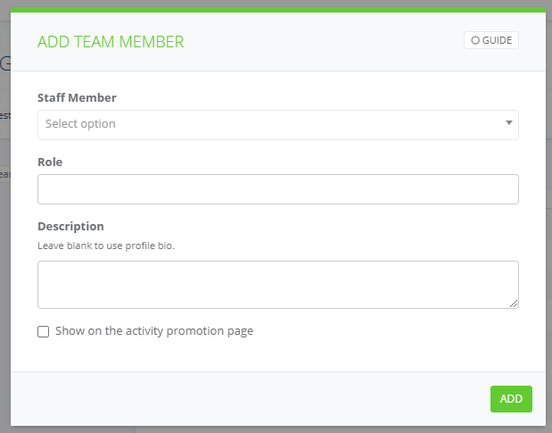This screenshot has height=433, width=552.
Task: Expand the Staff Member dropdown arrow
Action: click(508, 122)
